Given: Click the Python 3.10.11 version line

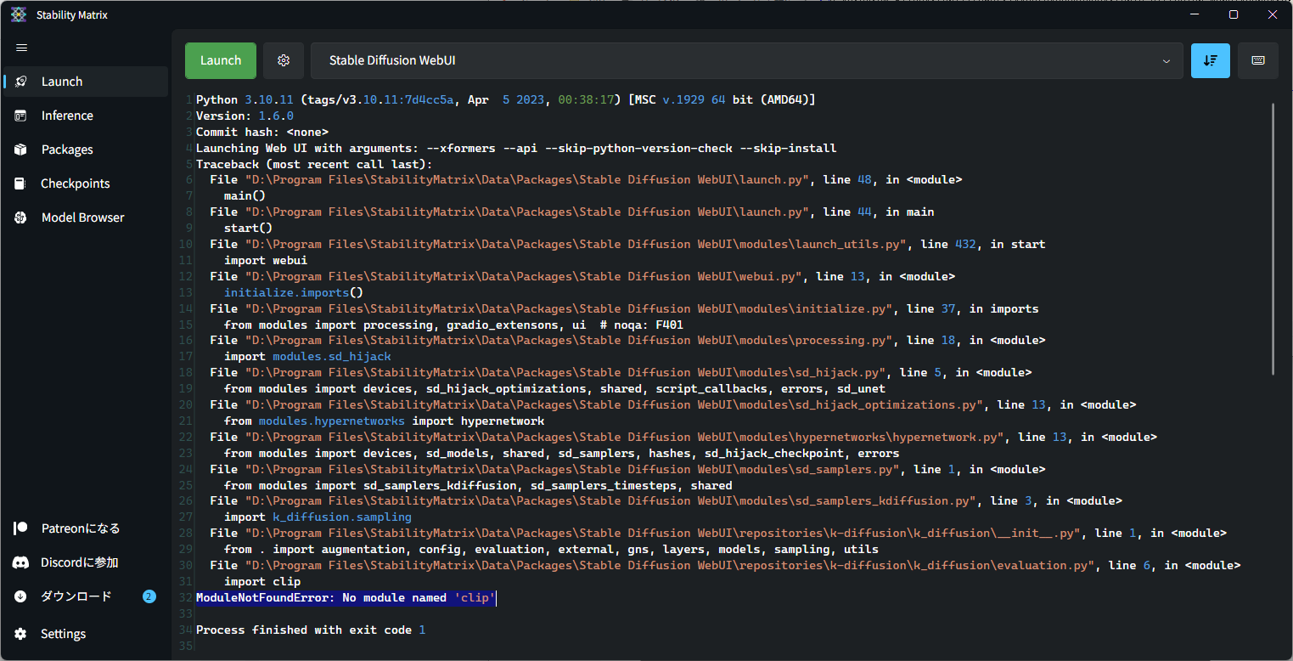Looking at the screenshot, I should pos(506,100).
